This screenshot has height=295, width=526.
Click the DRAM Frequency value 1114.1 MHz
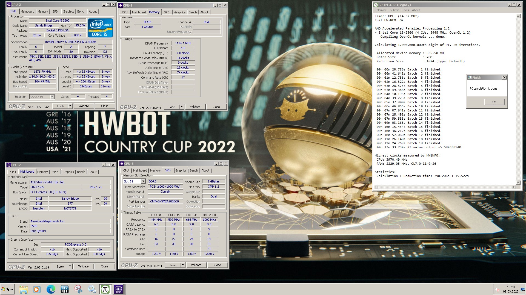pyautogui.click(x=183, y=43)
